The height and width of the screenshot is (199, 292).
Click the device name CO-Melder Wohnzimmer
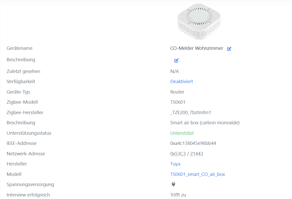pyautogui.click(x=197, y=48)
